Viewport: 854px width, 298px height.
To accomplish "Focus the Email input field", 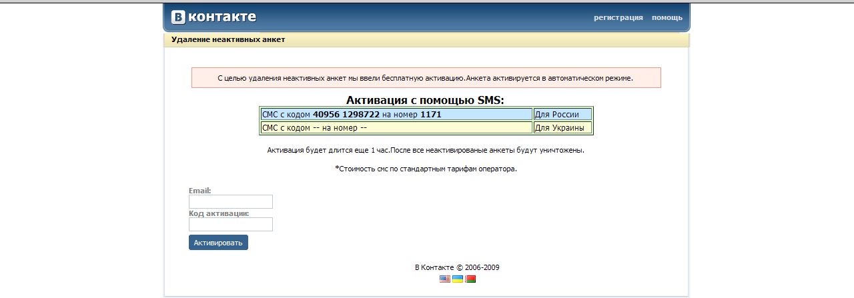I will [x=231, y=201].
